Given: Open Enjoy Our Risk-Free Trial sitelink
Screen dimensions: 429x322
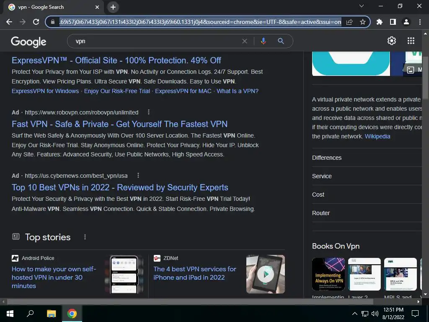Looking at the screenshot, I should click(117, 91).
